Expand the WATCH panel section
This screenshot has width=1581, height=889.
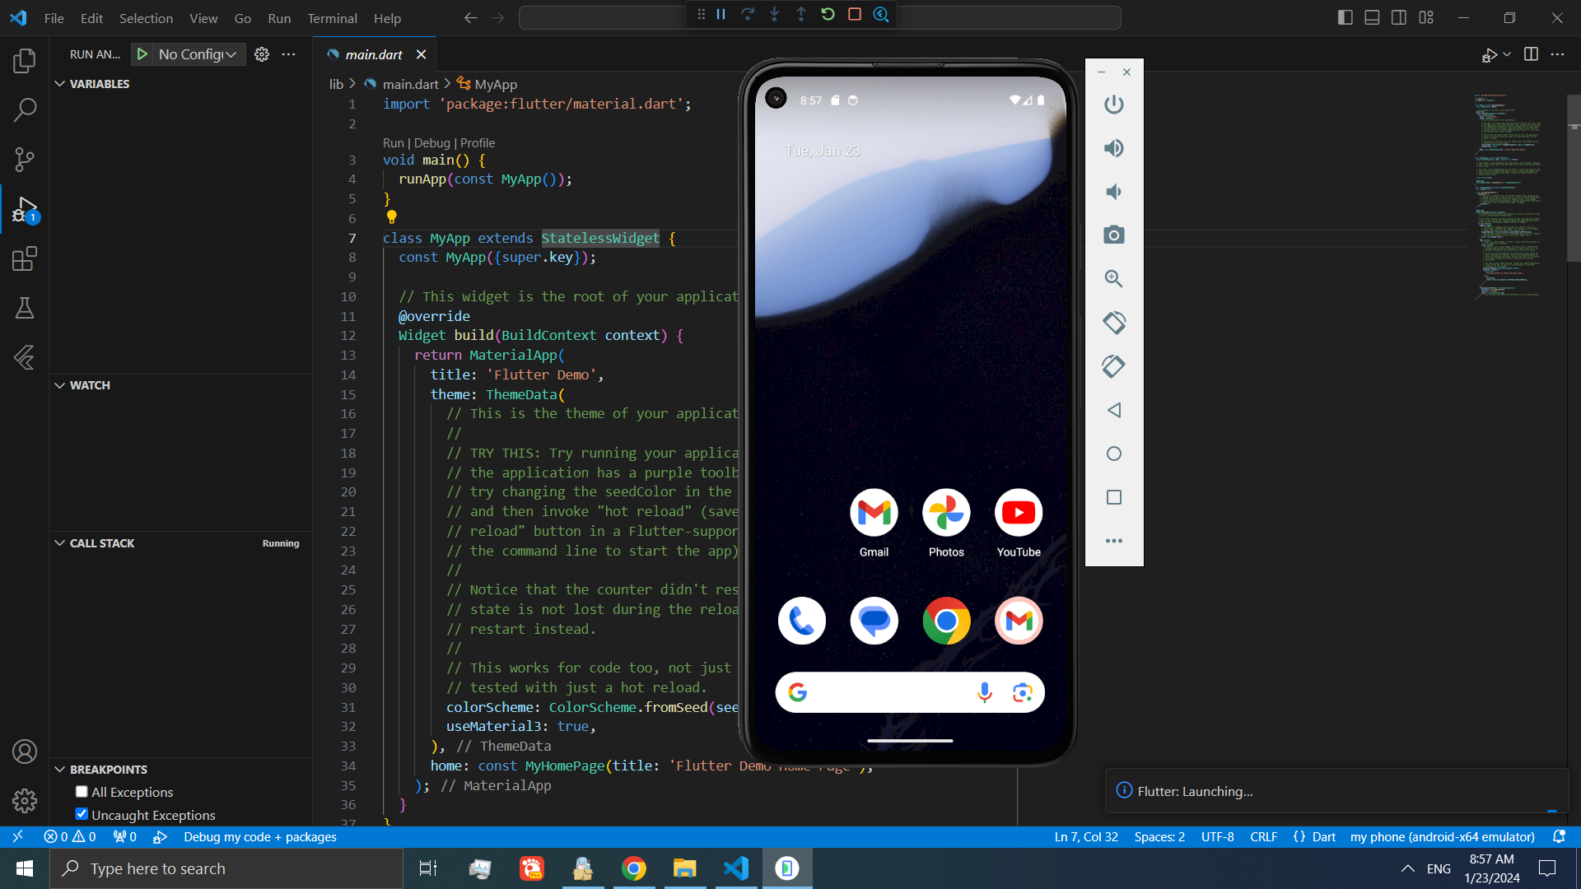click(61, 385)
